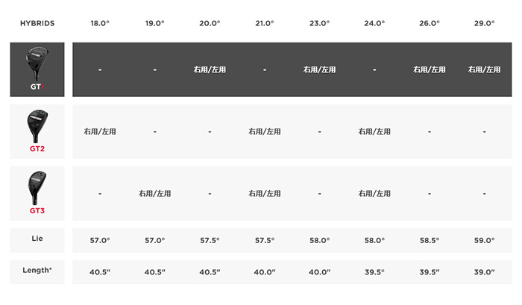Screen dimensions: 522x305
Task: Select GT1 右用/左用 option under 29.0°
Action: click(485, 69)
